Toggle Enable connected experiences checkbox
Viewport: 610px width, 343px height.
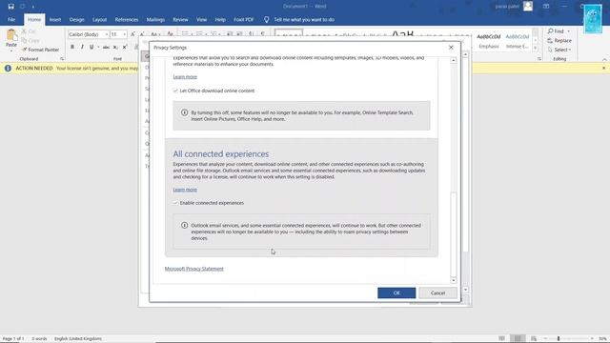pyautogui.click(x=175, y=203)
